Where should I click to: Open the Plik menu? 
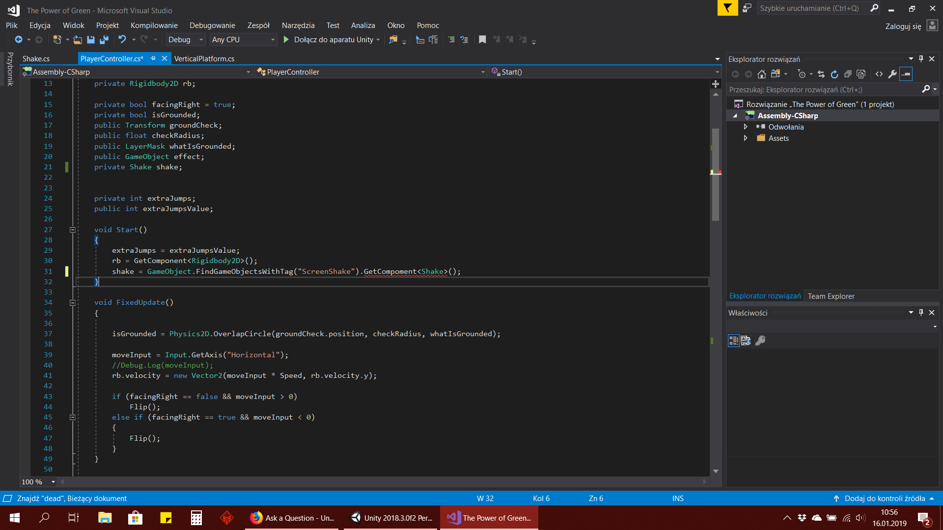(12, 26)
